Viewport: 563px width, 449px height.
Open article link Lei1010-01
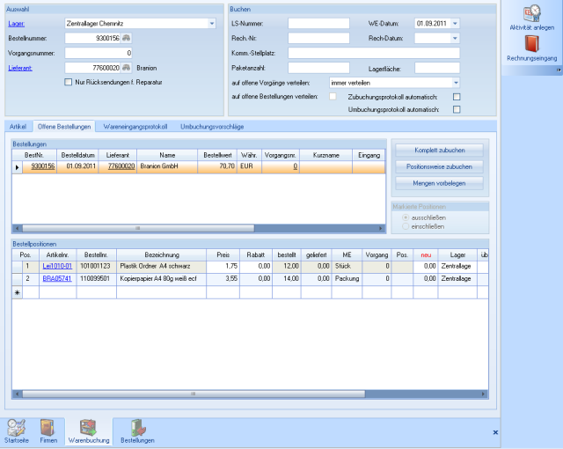(x=55, y=265)
